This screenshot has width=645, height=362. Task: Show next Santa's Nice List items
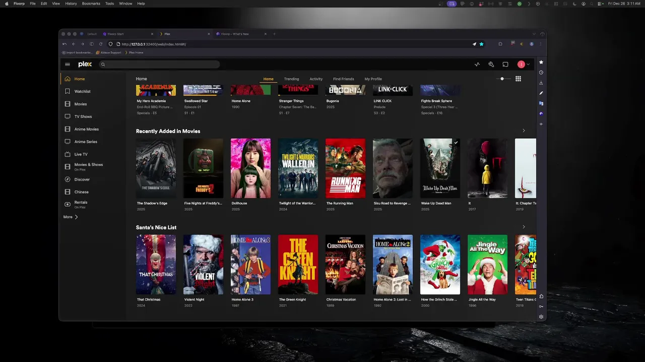point(524,227)
